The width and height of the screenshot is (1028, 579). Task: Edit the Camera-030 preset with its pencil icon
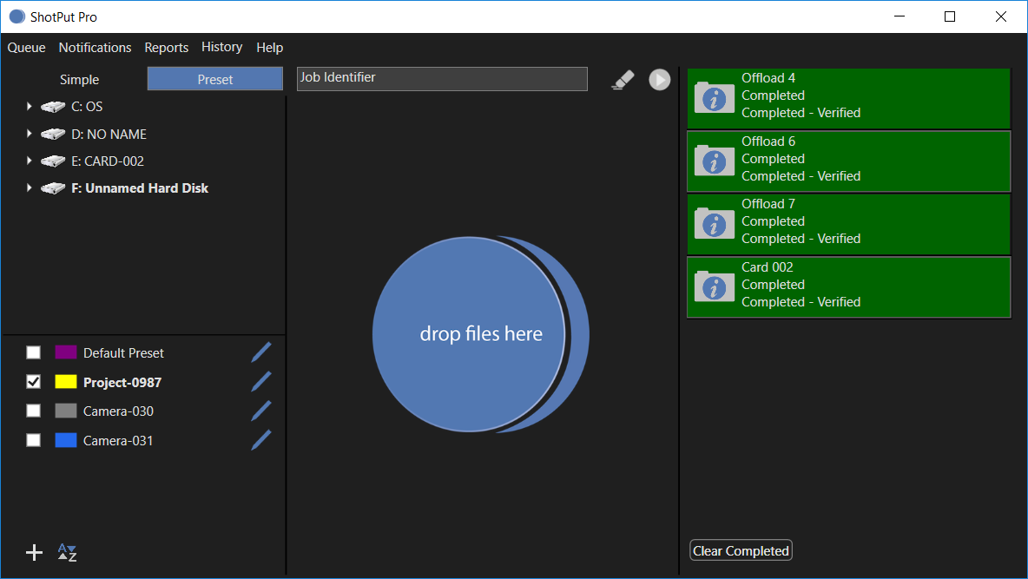pos(260,410)
